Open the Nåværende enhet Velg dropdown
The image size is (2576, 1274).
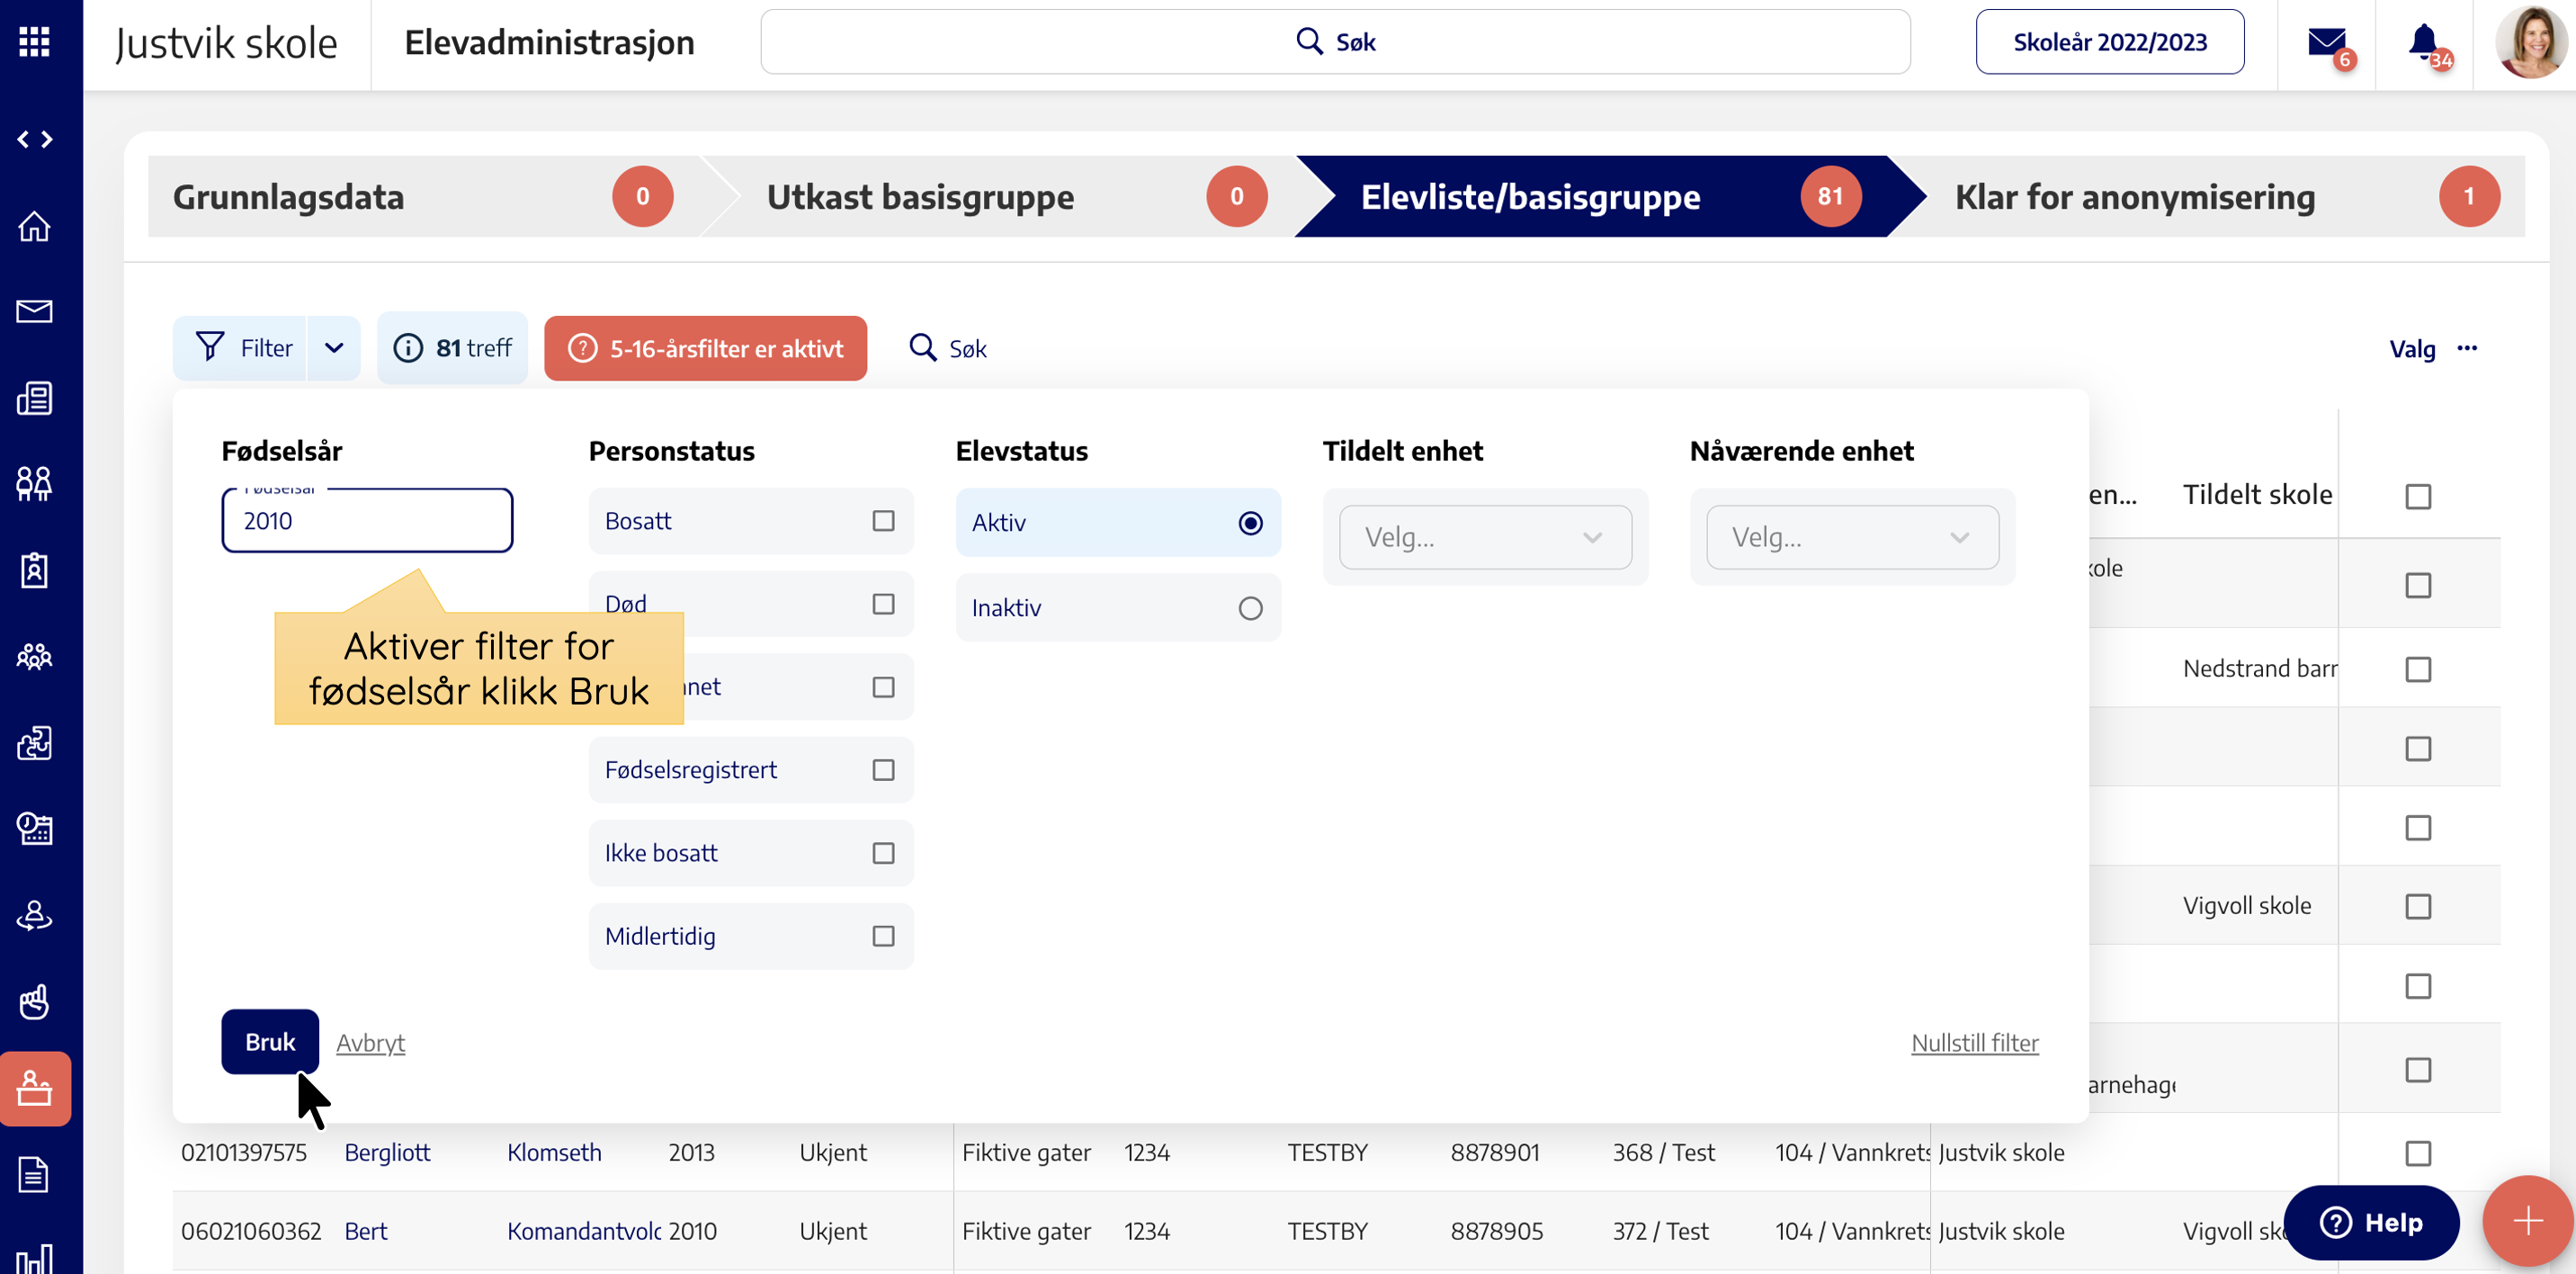(x=1852, y=538)
